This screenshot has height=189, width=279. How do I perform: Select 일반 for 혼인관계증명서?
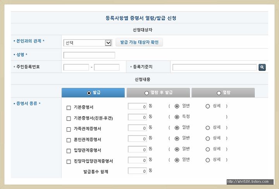177,138
